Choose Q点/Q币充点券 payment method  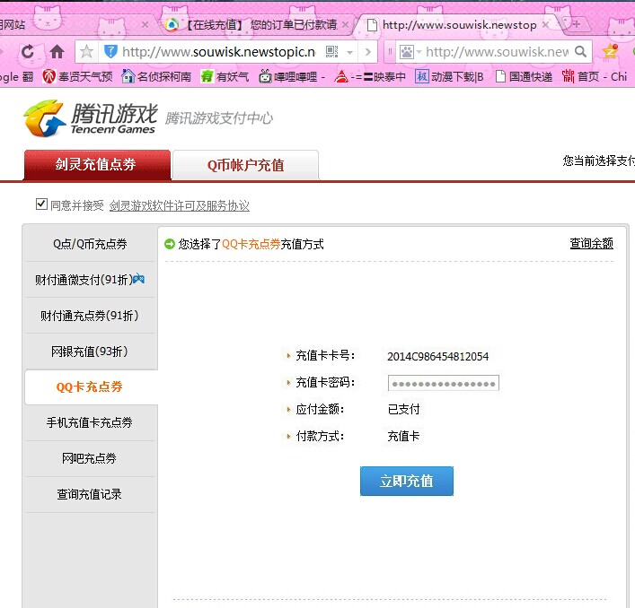[90, 244]
